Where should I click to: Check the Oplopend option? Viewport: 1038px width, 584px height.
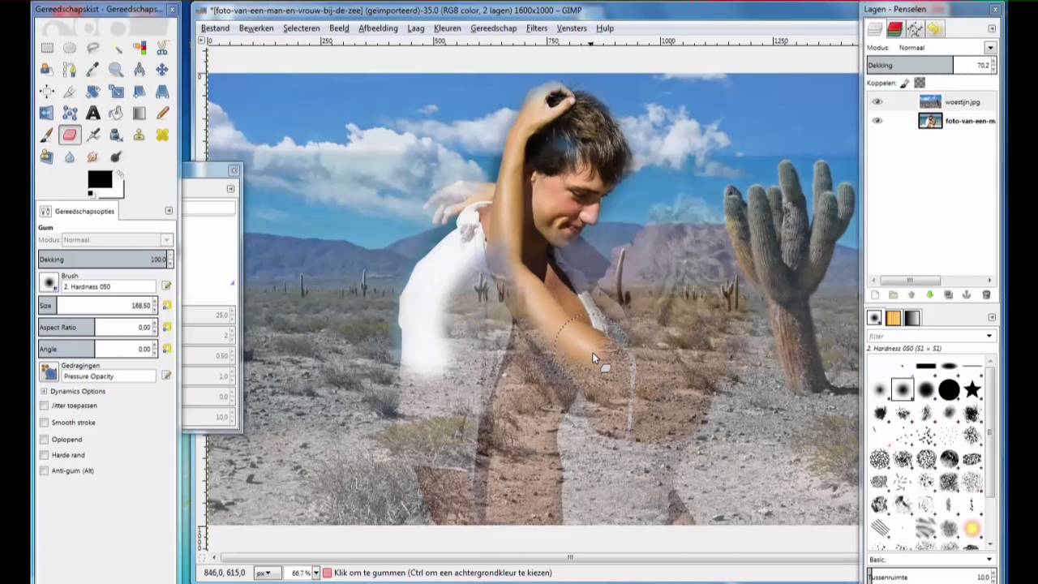tap(44, 439)
